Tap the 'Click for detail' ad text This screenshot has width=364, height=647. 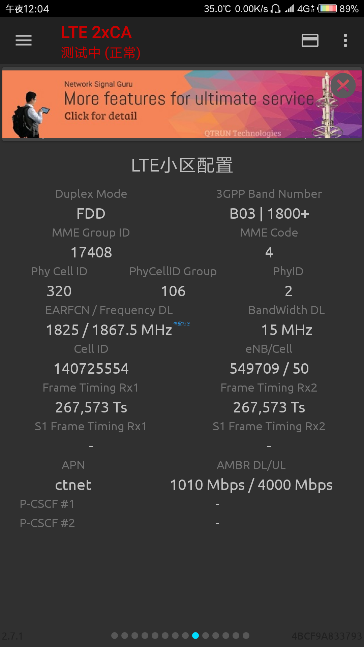100,116
